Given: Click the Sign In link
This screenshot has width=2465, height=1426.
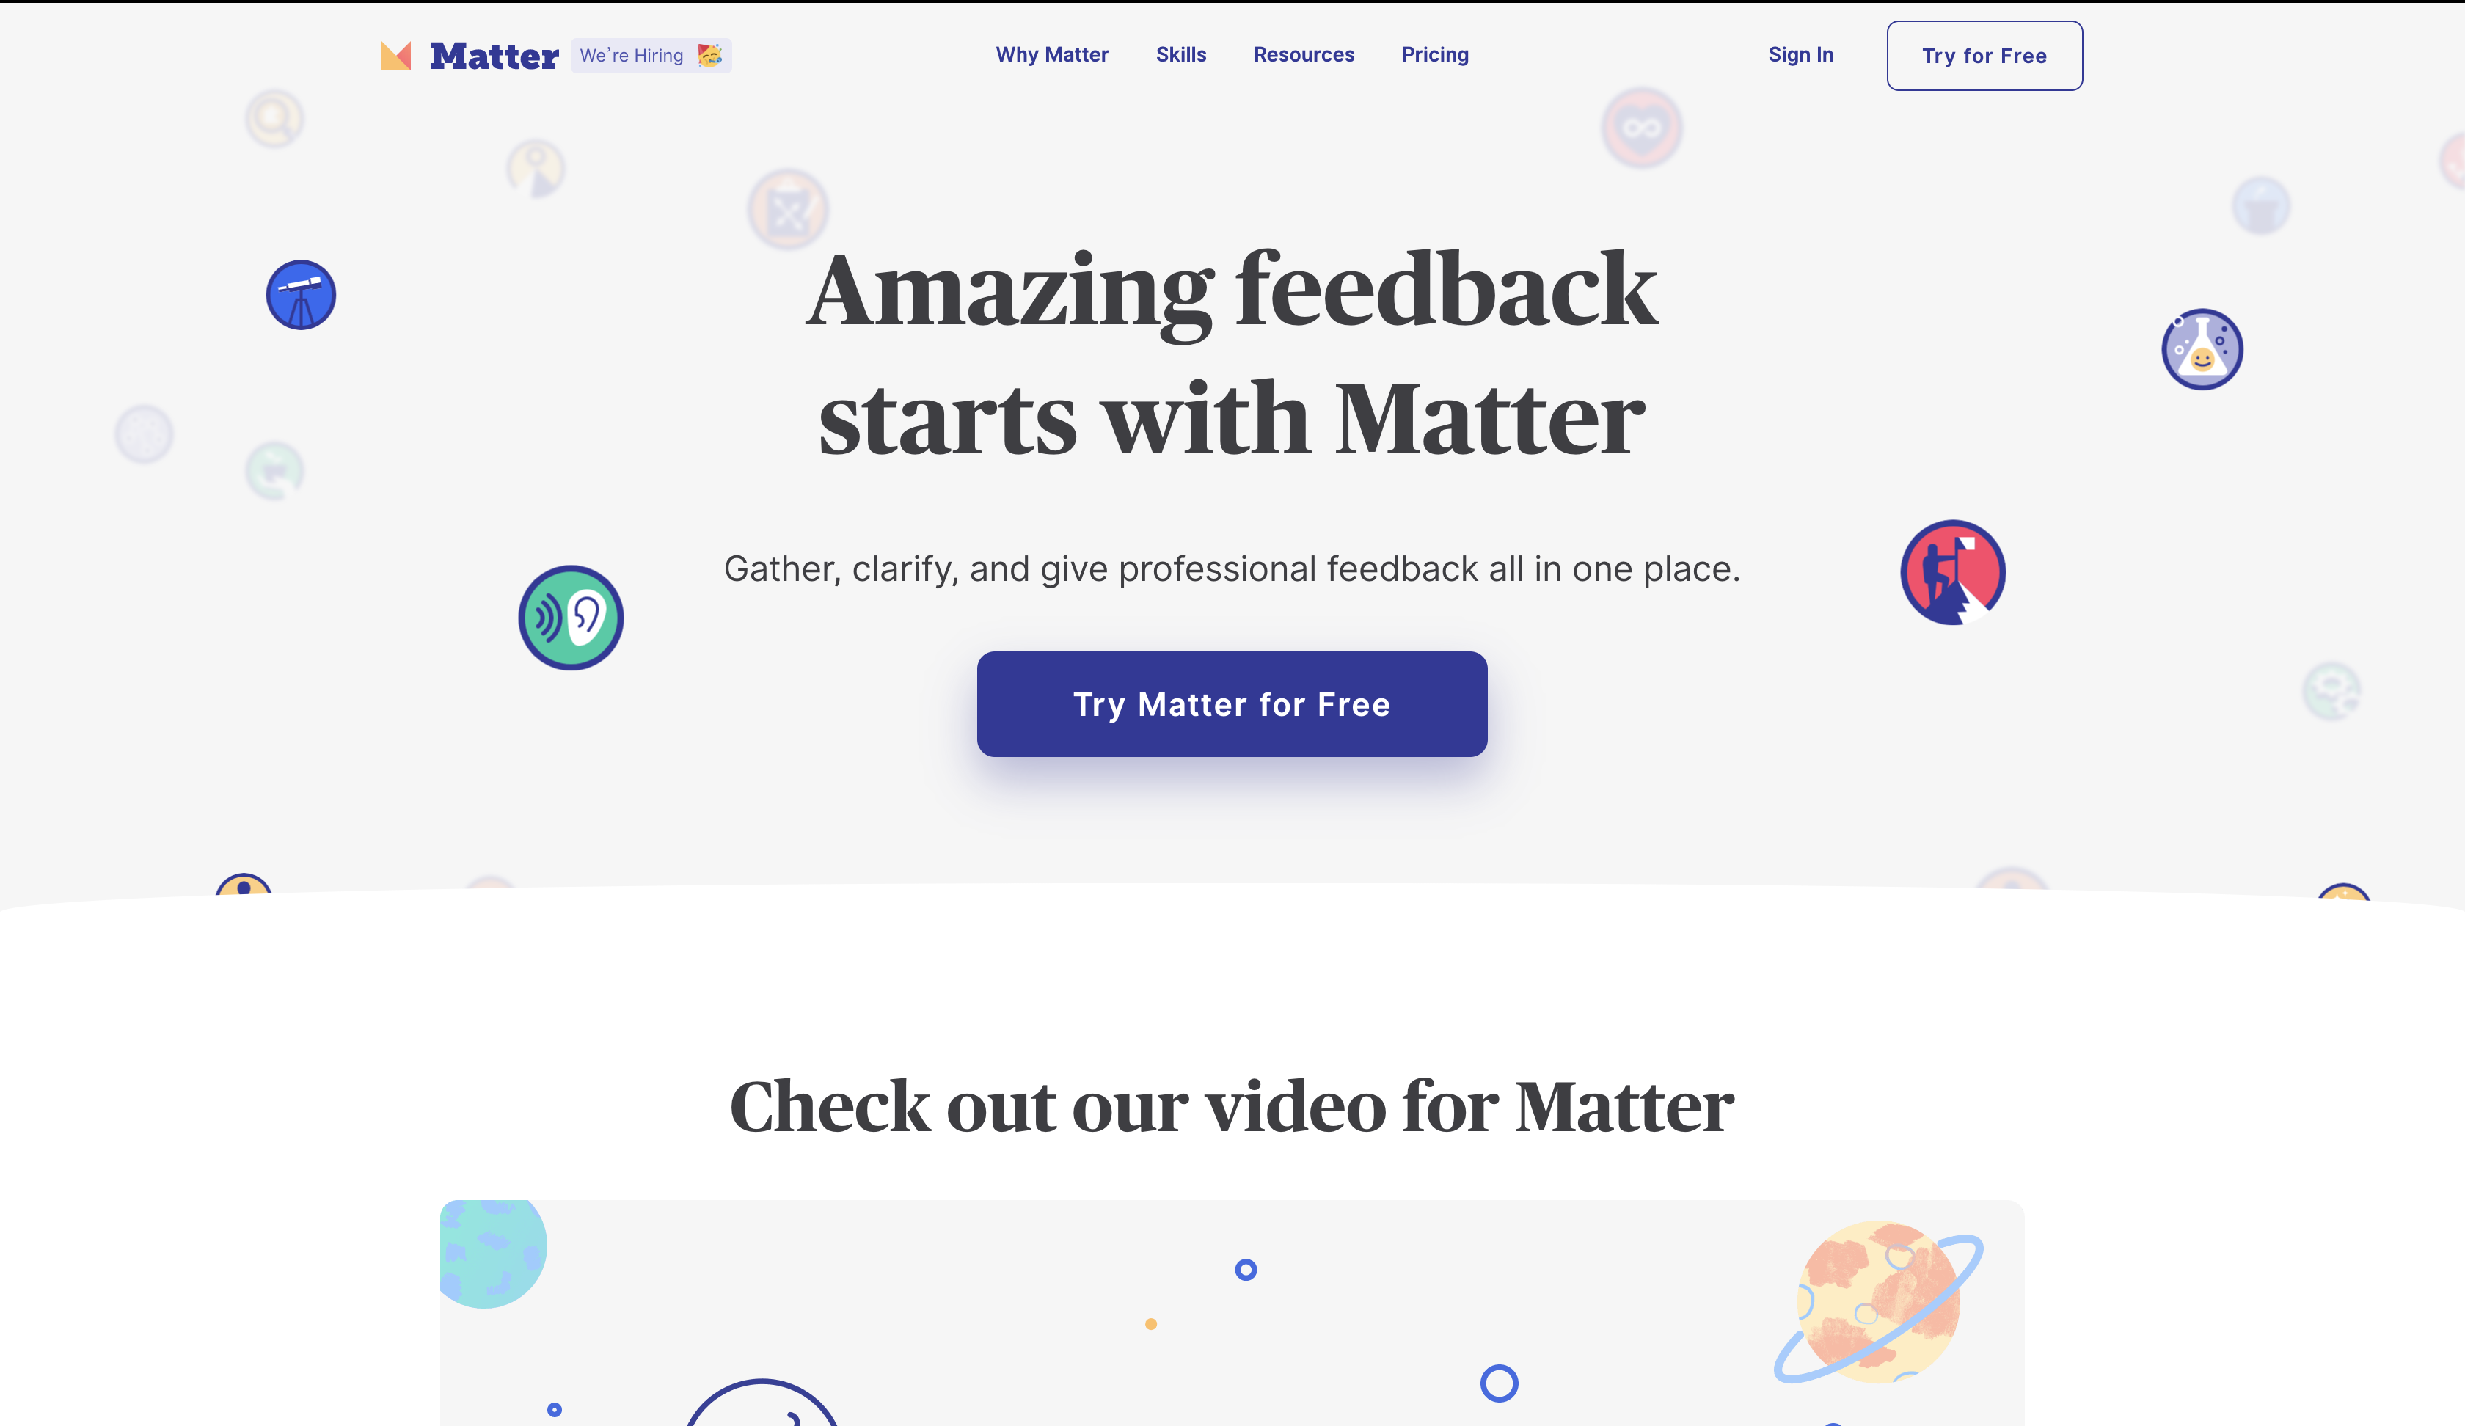Looking at the screenshot, I should (x=1801, y=55).
